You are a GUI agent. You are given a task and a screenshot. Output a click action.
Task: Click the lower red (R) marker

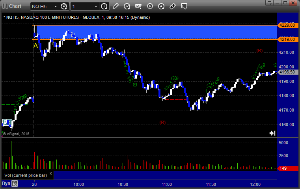click(162, 123)
